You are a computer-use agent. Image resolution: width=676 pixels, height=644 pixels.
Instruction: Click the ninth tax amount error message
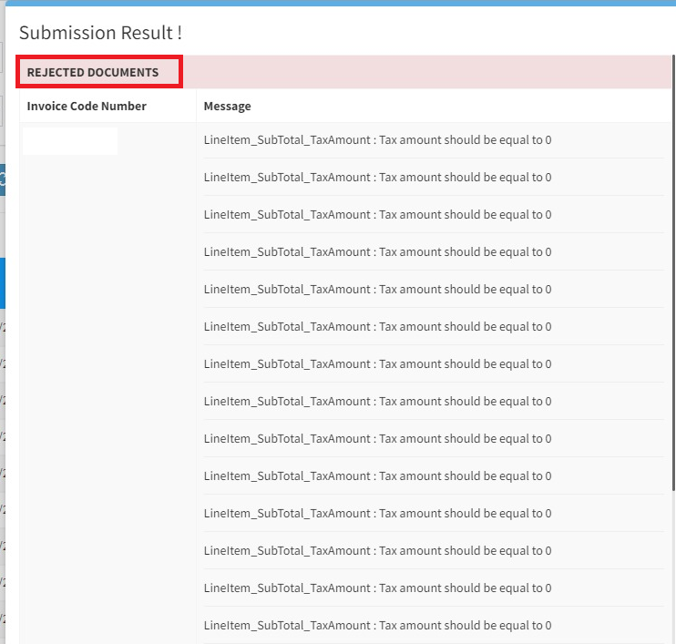tap(377, 439)
